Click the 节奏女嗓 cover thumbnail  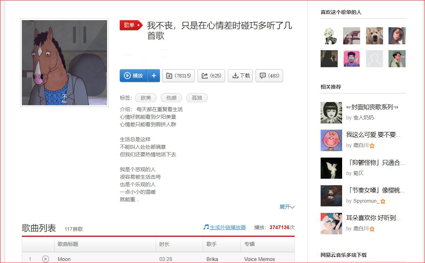331,195
